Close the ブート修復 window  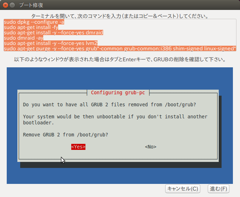(5, 5)
